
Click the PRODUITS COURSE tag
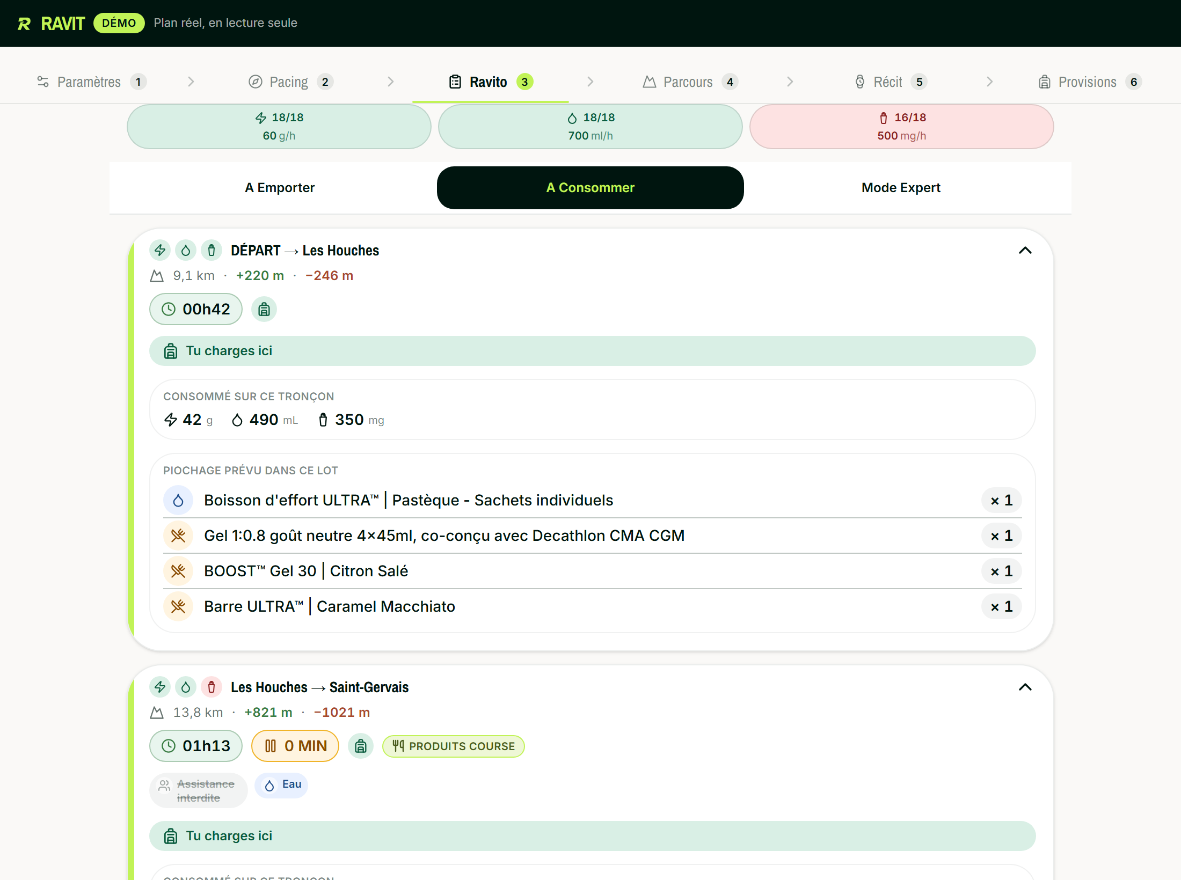[x=454, y=746]
